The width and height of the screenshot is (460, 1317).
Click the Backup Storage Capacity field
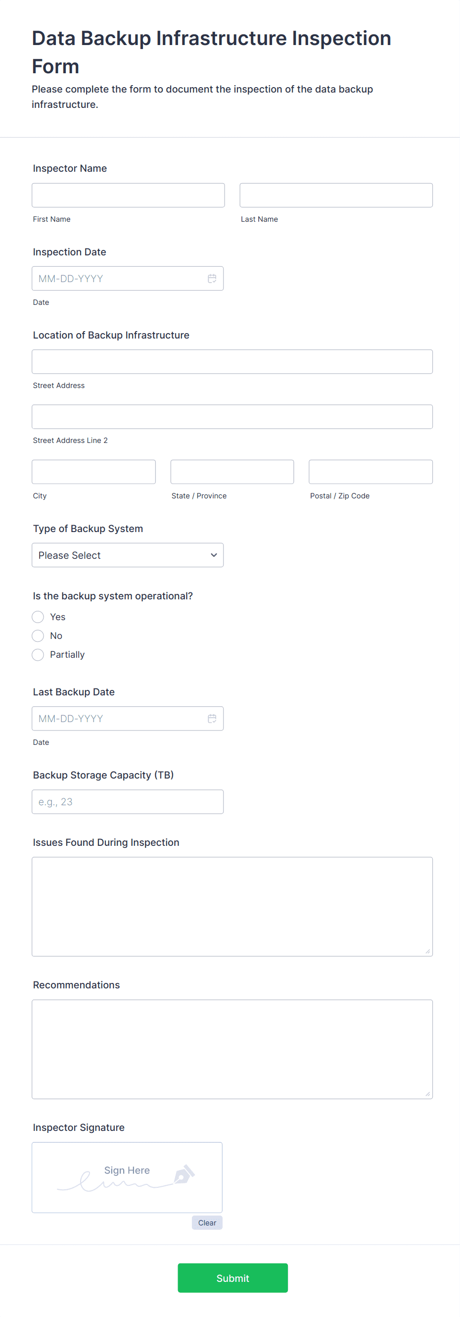127,802
